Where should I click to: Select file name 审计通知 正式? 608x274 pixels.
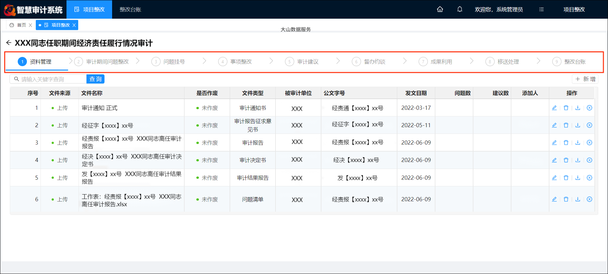(x=99, y=108)
